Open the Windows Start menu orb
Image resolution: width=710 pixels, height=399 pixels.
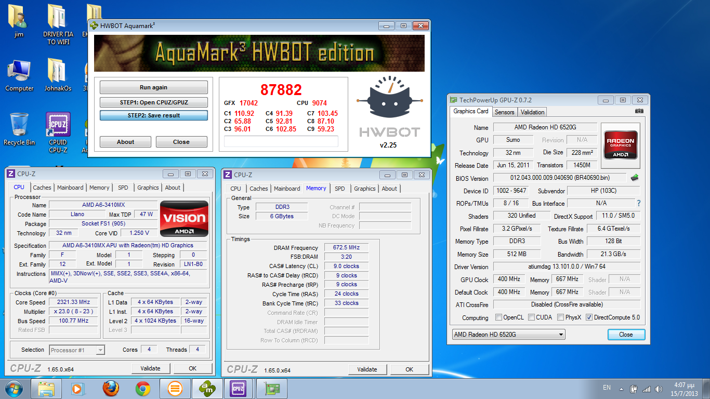point(13,389)
